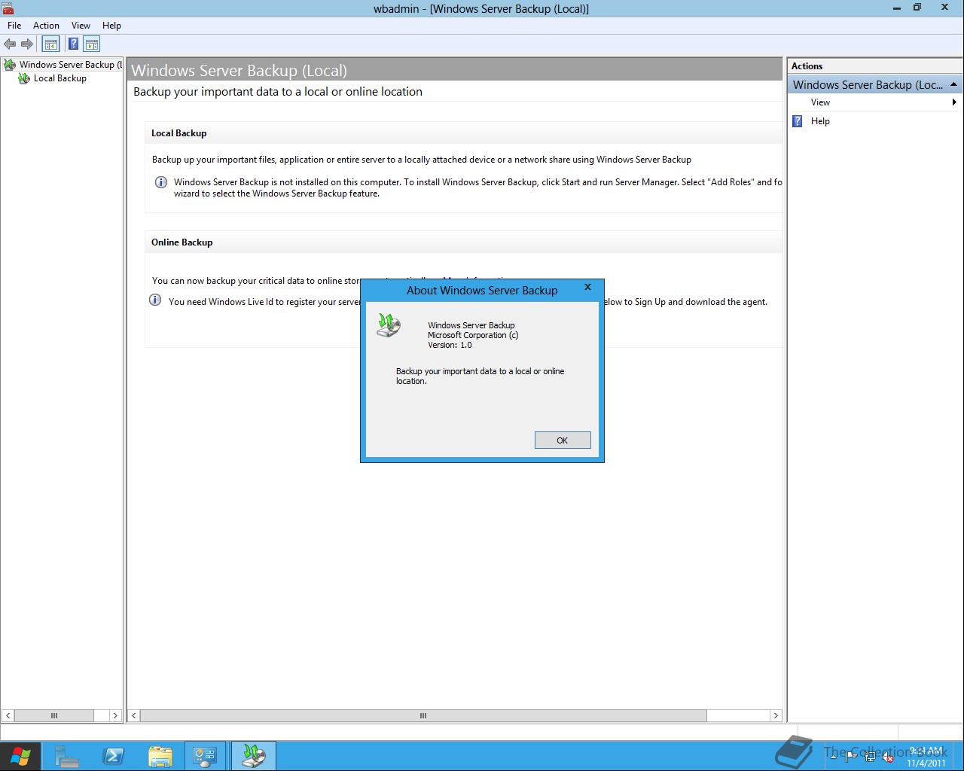
Task: Click Windows Server Backup taskbar icon
Action: pos(253,756)
